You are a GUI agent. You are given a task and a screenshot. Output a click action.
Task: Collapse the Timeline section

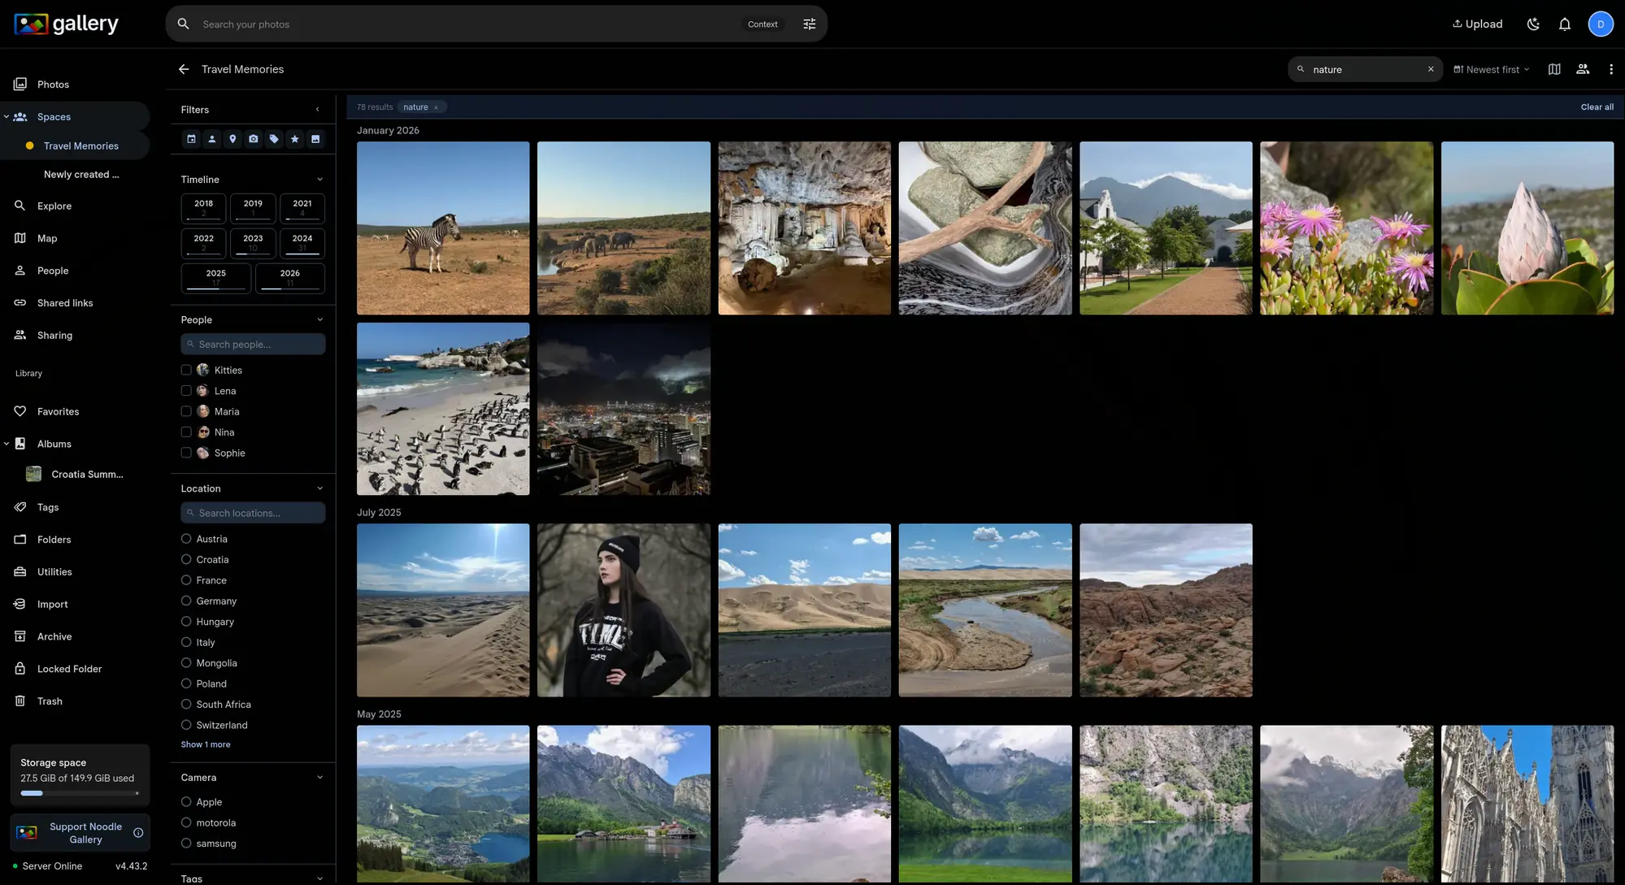pyautogui.click(x=319, y=180)
